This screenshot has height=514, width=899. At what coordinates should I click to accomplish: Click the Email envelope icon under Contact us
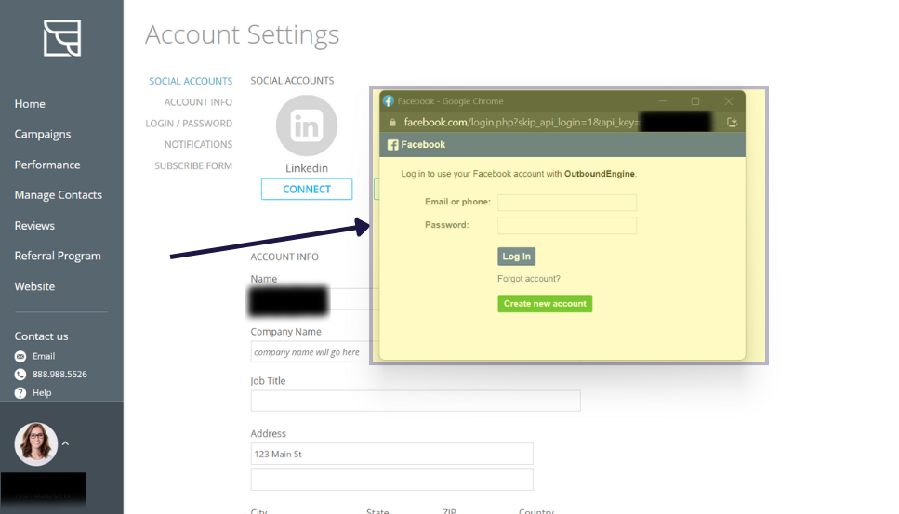coord(20,356)
